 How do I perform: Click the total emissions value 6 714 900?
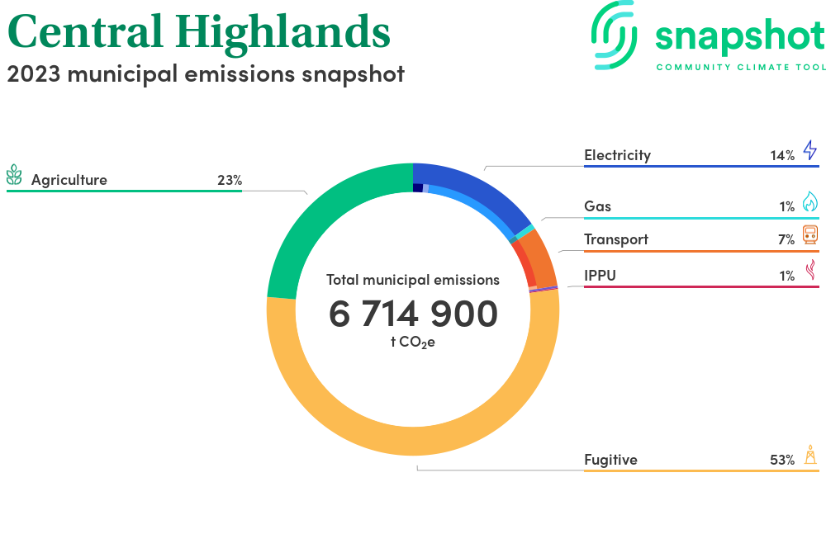(413, 314)
